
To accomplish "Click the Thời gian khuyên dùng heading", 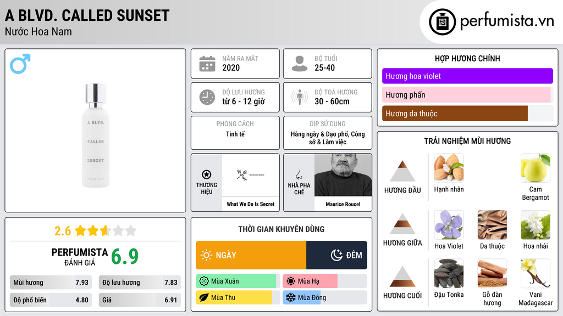I will coord(281,229).
